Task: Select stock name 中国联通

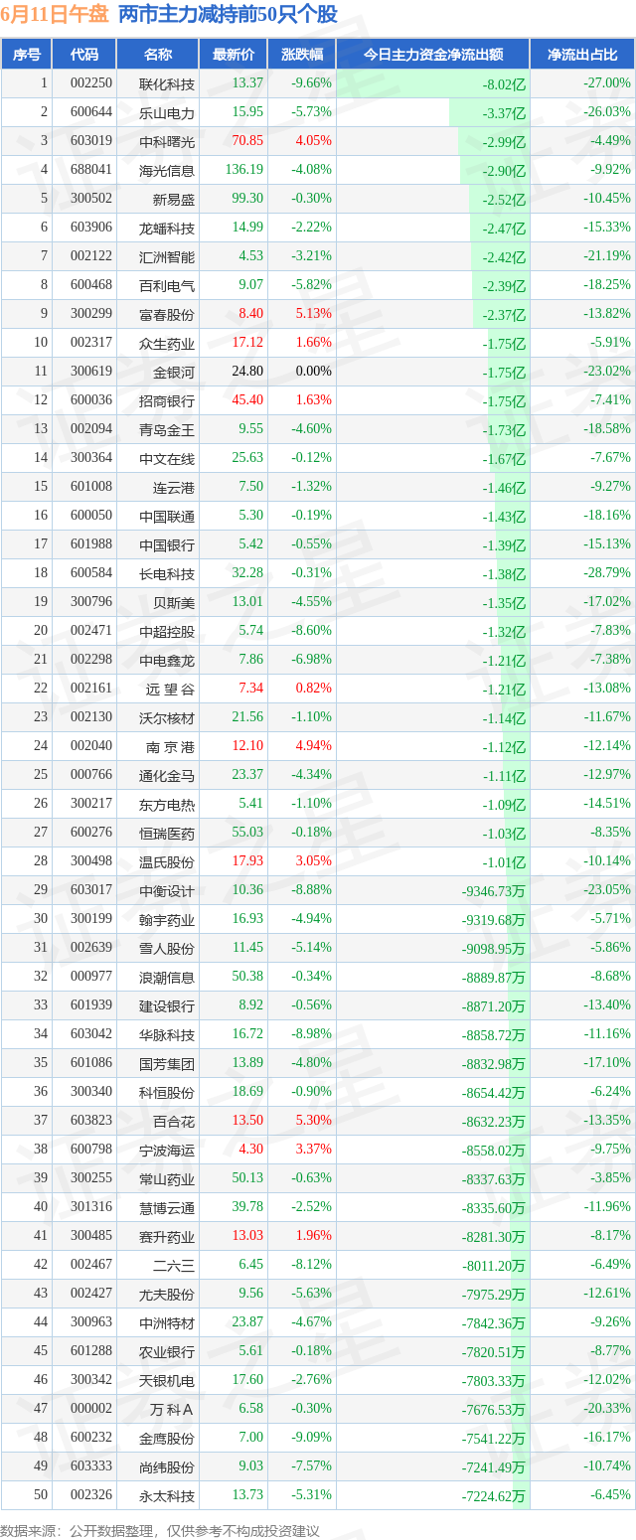Action: [x=167, y=516]
